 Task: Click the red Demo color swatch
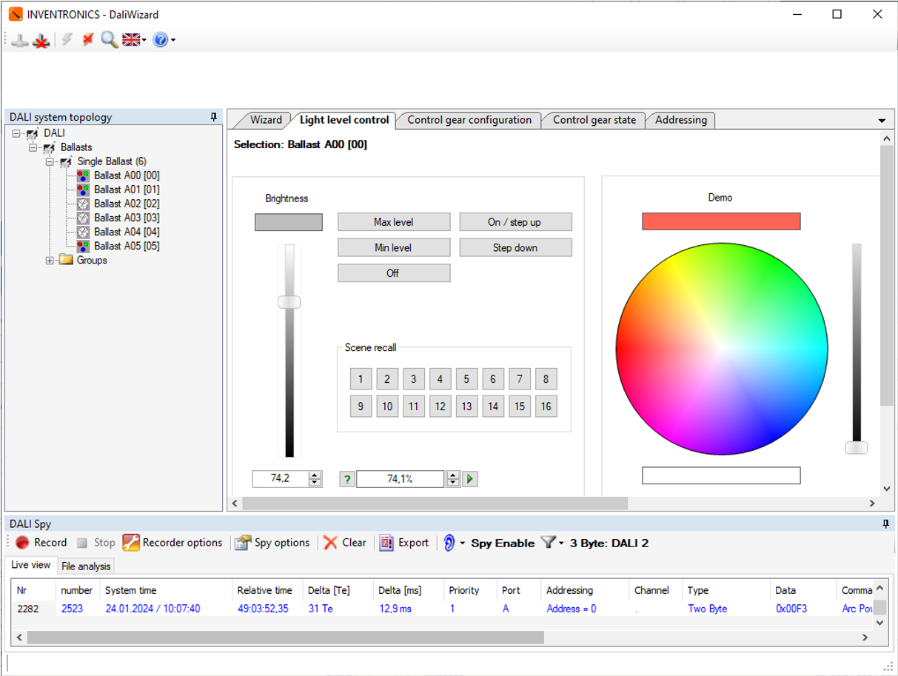[x=721, y=221]
